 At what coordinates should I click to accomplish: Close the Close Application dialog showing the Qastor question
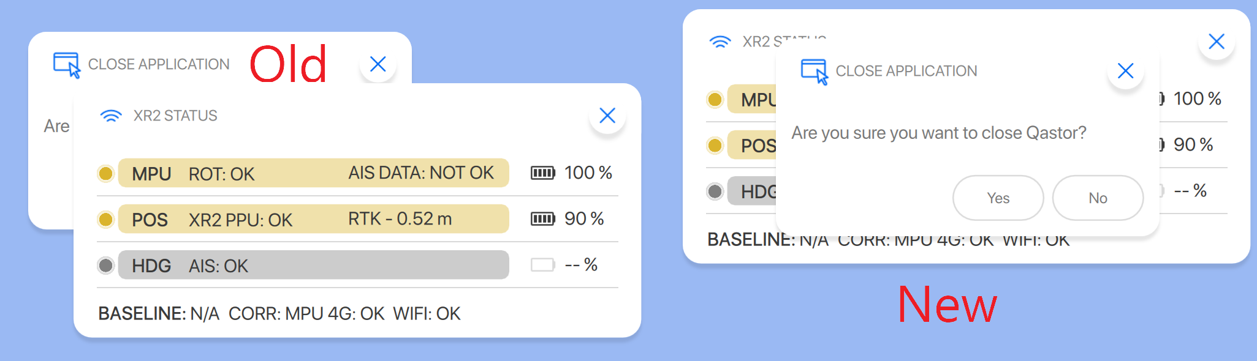click(1125, 71)
